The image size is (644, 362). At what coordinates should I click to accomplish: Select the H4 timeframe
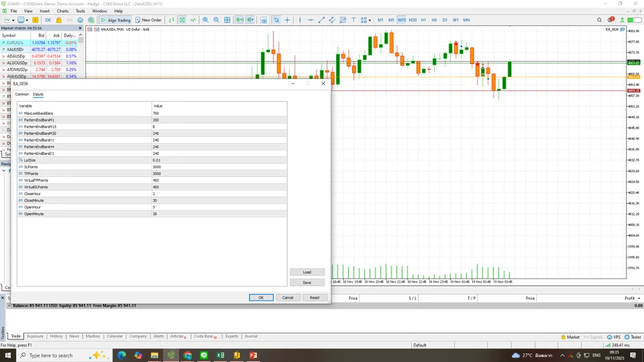click(434, 19)
